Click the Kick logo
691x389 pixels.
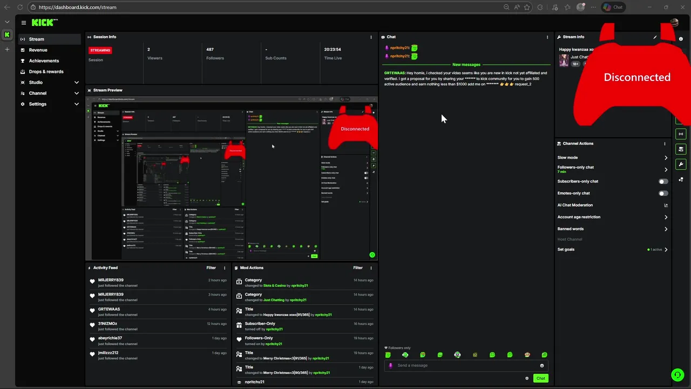point(44,23)
